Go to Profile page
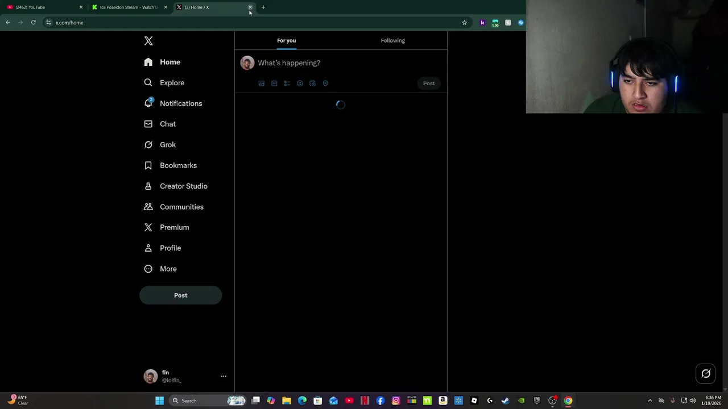Image resolution: width=728 pixels, height=409 pixels. pyautogui.click(x=163, y=248)
